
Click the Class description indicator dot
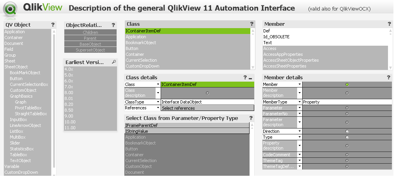[207, 93]
